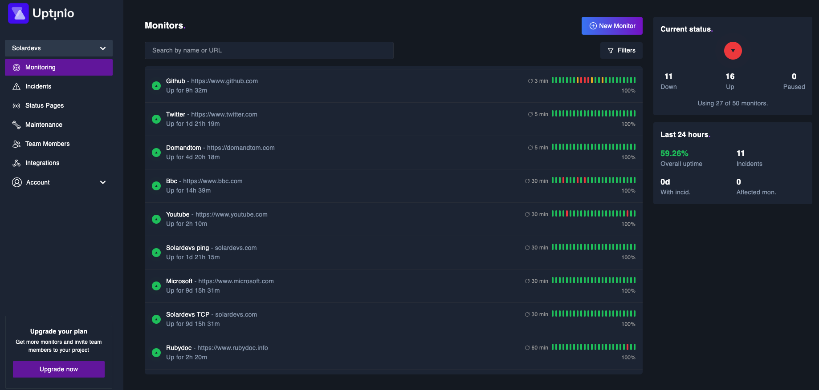Click the Uptinio logo icon
The image size is (819, 390).
coord(18,13)
